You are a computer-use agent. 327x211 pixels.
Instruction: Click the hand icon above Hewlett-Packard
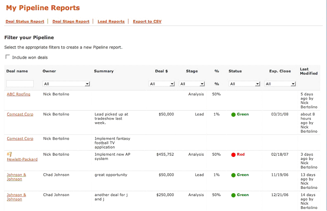click(9, 154)
